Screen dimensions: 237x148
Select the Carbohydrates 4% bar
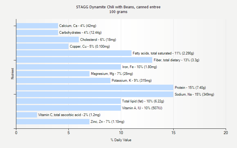(37, 33)
